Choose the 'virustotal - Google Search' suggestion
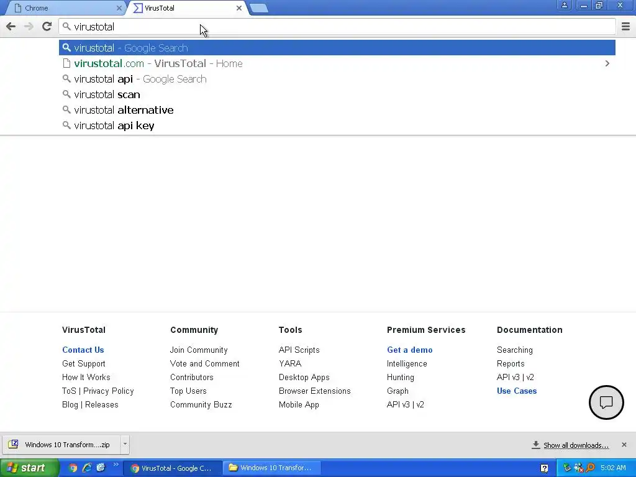The image size is (636, 477). (x=337, y=48)
